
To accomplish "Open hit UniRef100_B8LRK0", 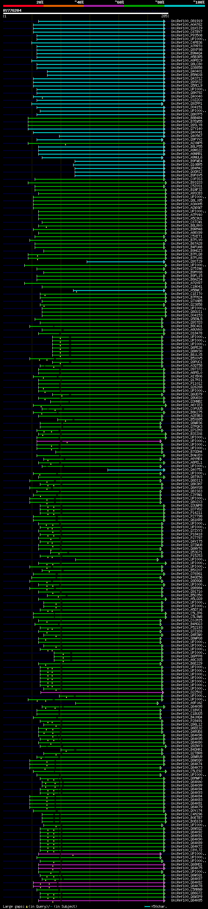I will (187, 225).
